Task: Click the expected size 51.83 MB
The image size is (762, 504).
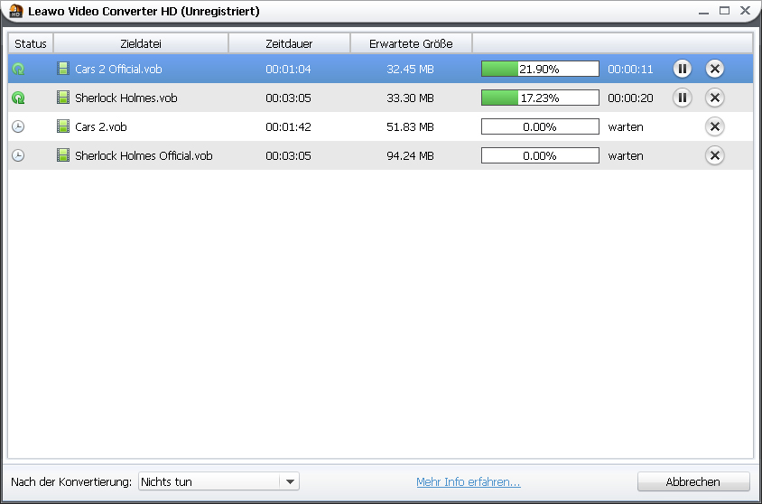Action: pyautogui.click(x=410, y=126)
